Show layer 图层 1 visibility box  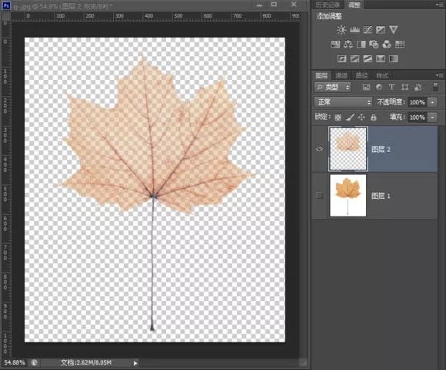pos(319,195)
